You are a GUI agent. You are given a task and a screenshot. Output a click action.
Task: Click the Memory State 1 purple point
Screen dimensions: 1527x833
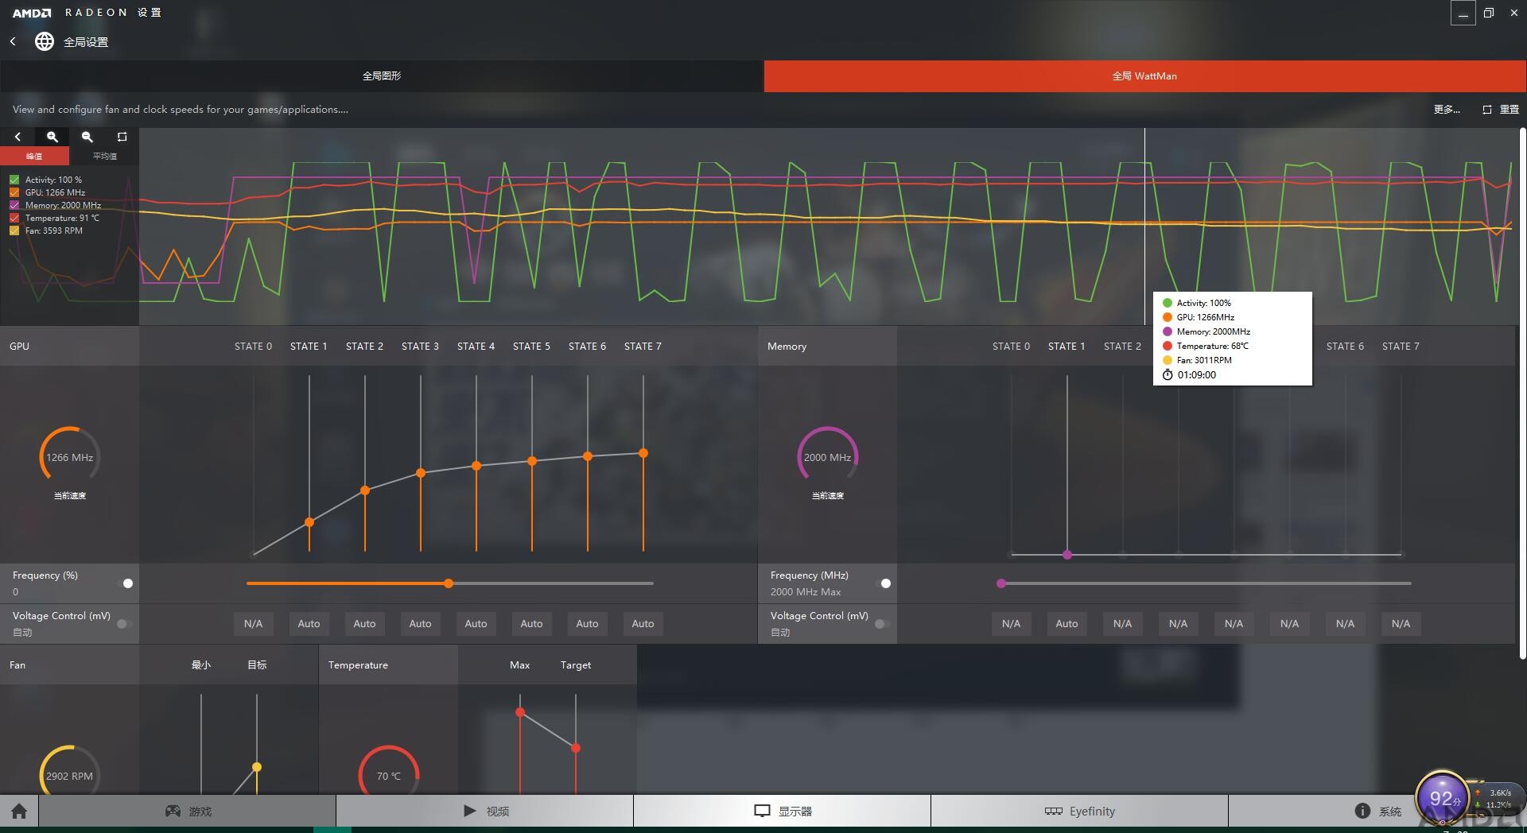[1067, 555]
